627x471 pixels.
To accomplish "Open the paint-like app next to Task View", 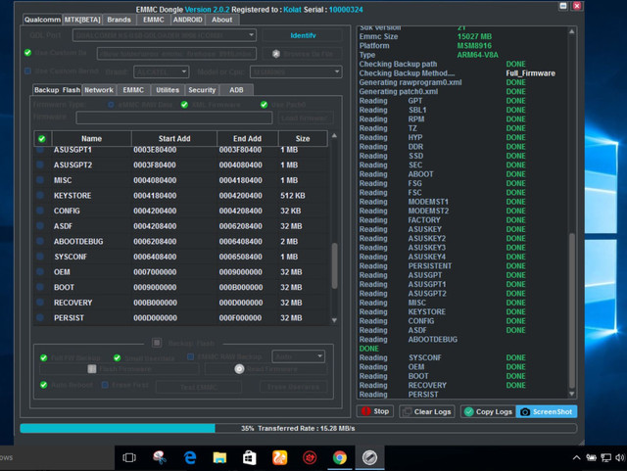I will [x=160, y=458].
